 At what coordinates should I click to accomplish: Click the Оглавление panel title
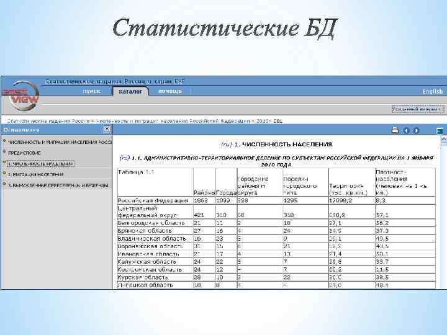click(21, 130)
